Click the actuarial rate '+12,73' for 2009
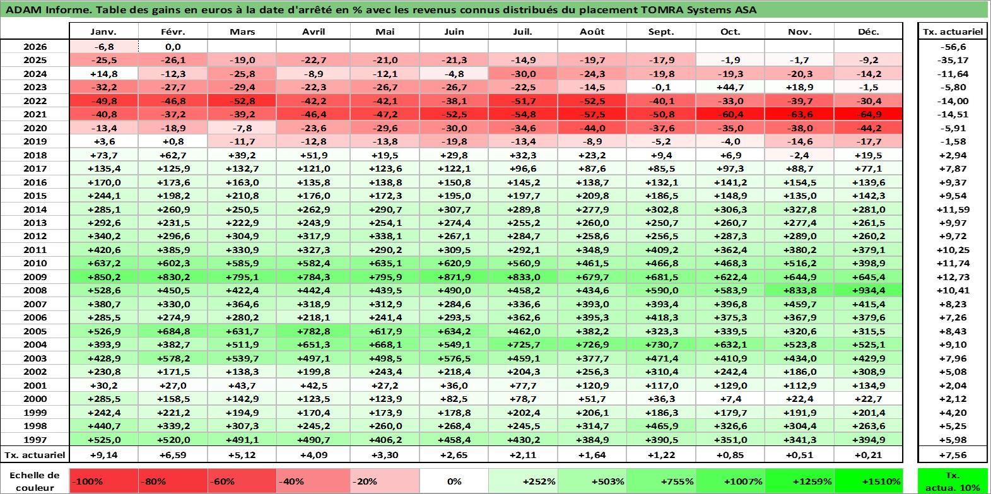Viewport: 991px width, 494px height. click(x=953, y=277)
